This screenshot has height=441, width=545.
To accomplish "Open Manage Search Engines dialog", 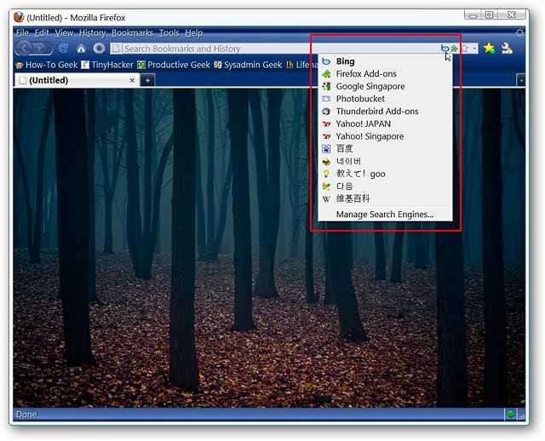I will coord(384,215).
